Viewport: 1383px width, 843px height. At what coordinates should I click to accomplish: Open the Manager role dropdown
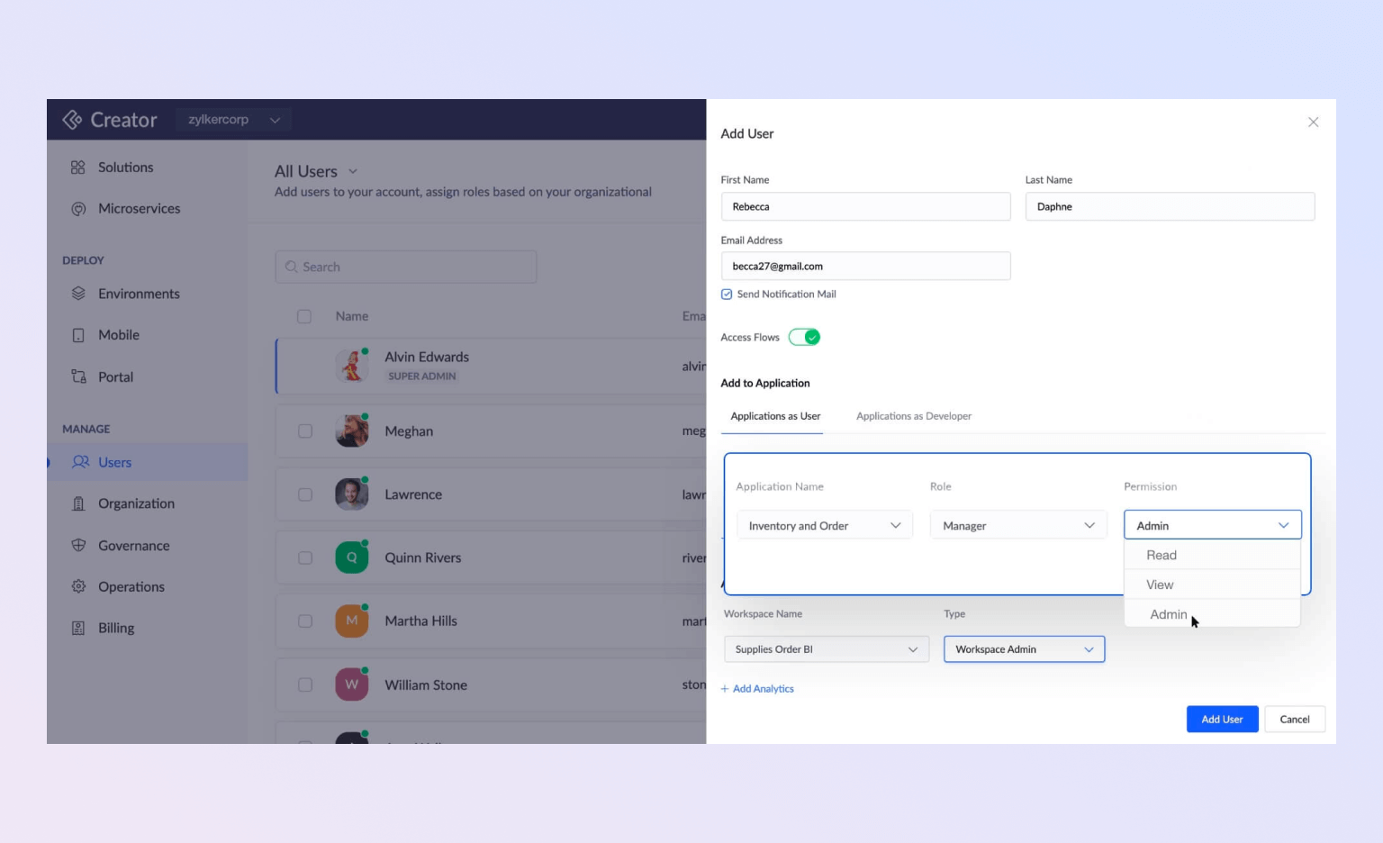pos(1018,525)
